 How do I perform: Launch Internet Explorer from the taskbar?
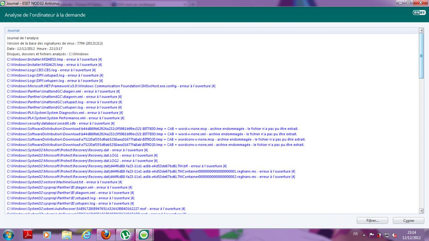coord(86,235)
